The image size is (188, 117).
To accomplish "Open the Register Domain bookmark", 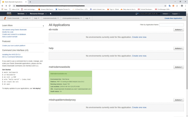I will [x=63, y=9].
